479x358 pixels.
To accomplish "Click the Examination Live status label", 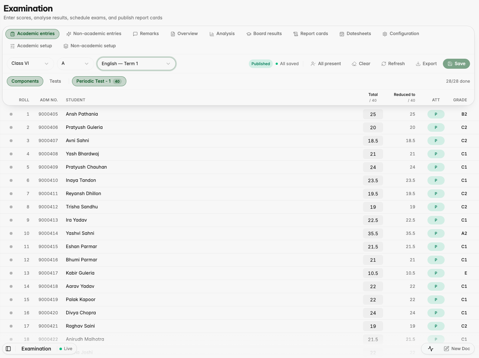I will point(66,349).
